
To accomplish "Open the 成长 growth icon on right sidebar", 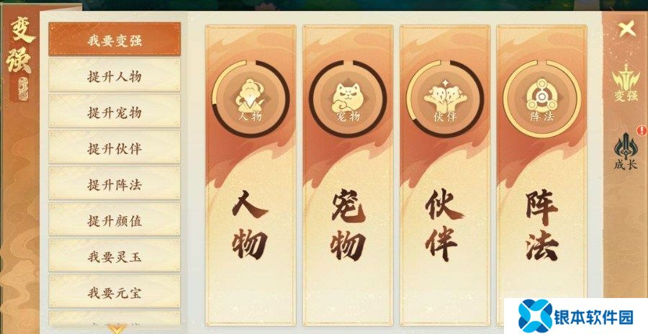I will pos(626,152).
